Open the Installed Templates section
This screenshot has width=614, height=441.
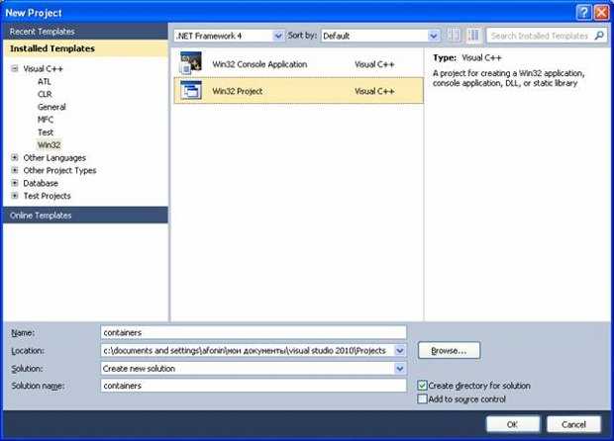pos(85,48)
